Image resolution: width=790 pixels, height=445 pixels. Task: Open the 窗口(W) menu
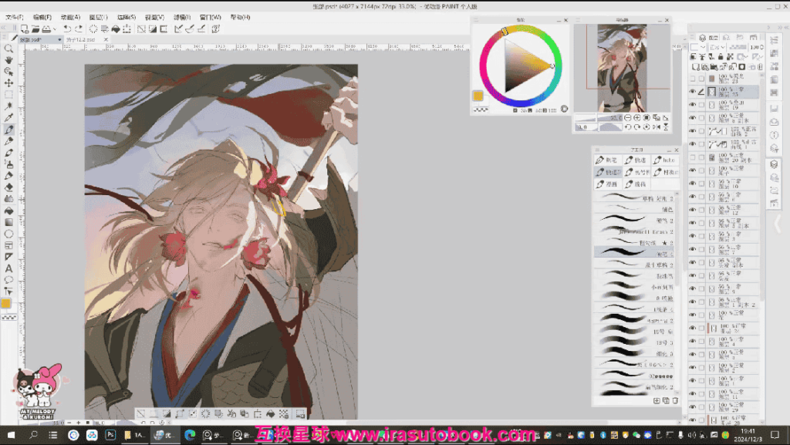click(x=210, y=17)
